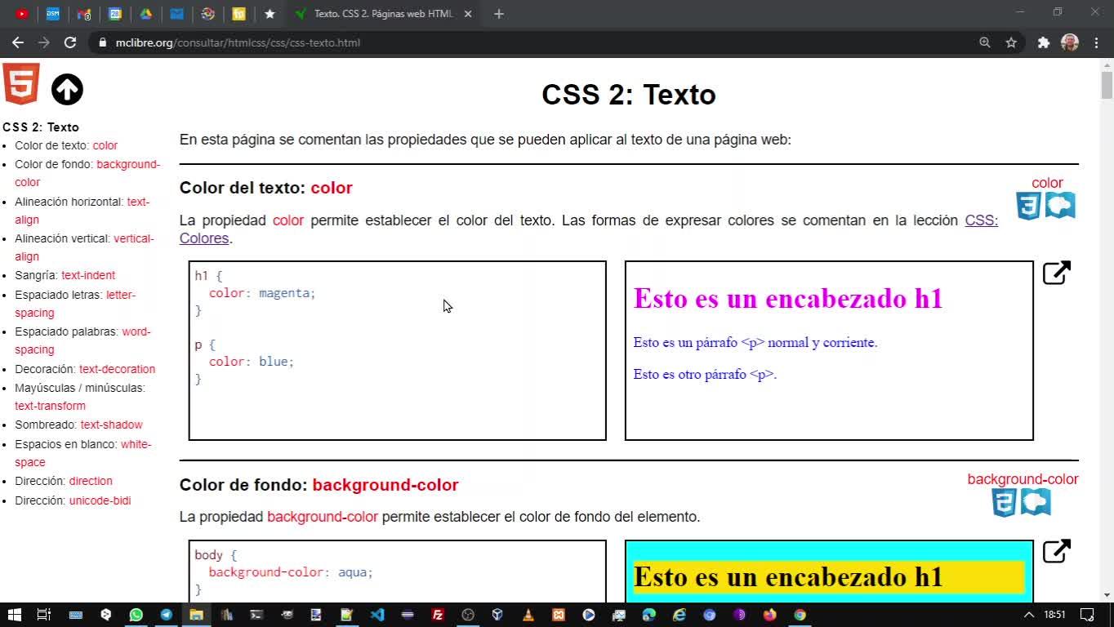Open File Explorer from the taskbar

point(196,615)
